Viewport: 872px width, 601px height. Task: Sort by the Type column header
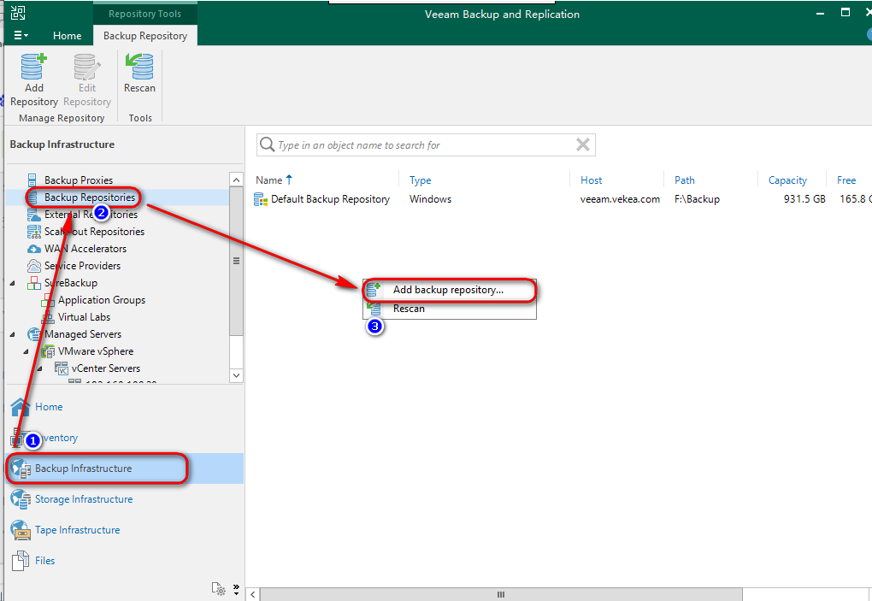click(x=421, y=180)
